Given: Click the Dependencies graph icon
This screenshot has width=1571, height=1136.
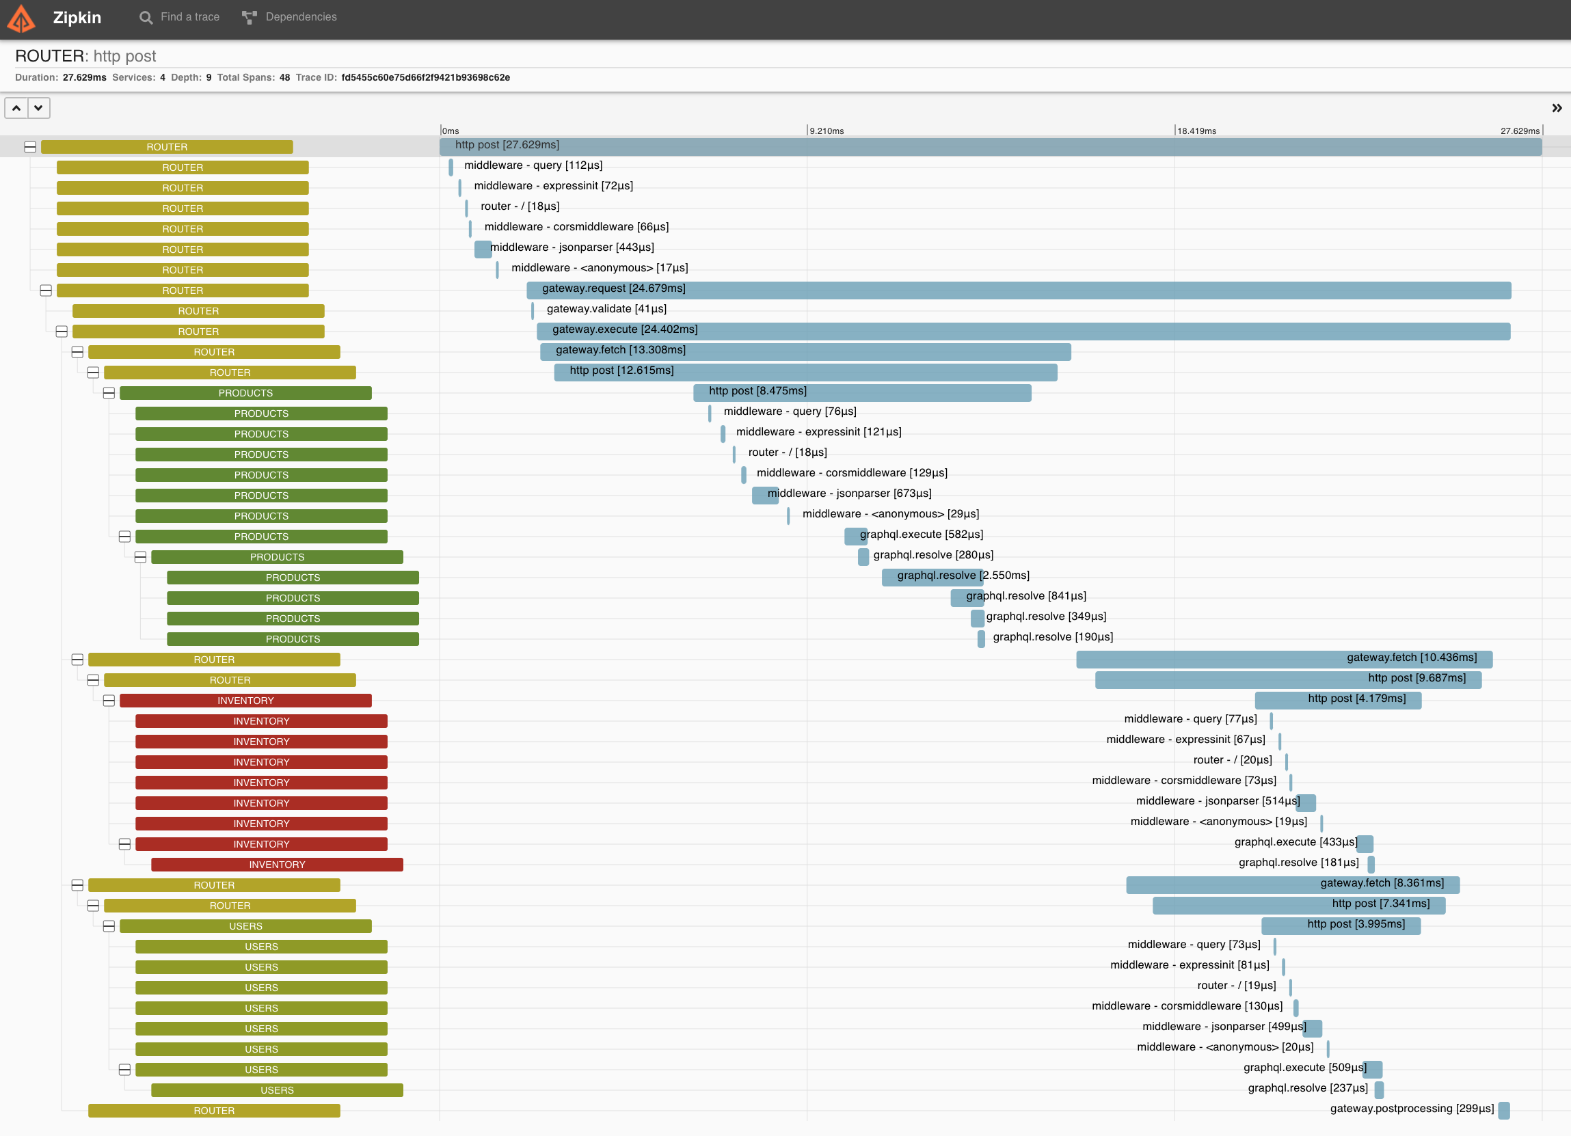Looking at the screenshot, I should (249, 17).
